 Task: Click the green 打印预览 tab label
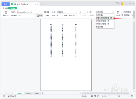tap(13, 8)
